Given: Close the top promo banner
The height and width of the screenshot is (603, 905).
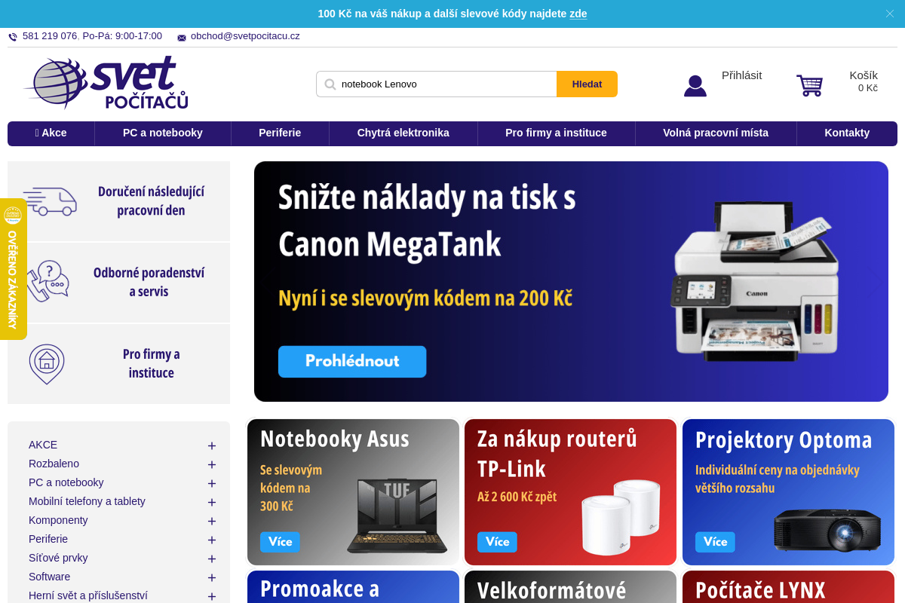Looking at the screenshot, I should click(x=889, y=14).
